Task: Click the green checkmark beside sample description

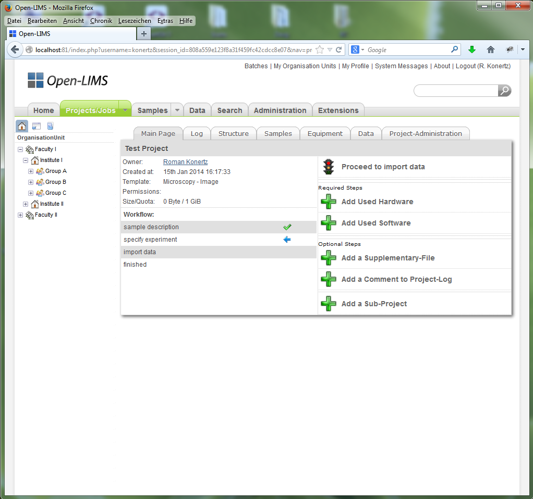Action: coord(287,227)
